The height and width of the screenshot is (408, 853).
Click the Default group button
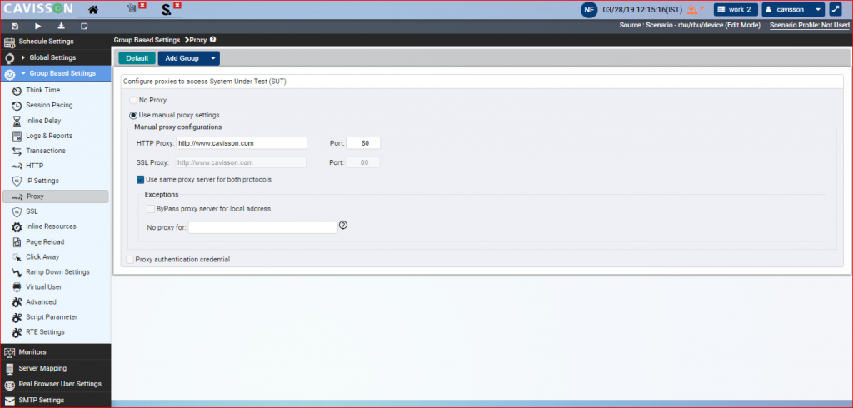tap(137, 58)
